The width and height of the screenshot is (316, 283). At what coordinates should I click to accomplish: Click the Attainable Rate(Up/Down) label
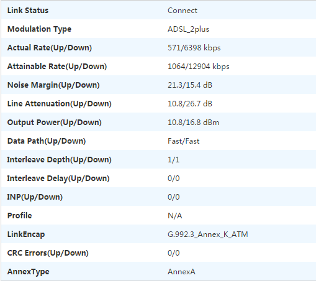(57, 67)
